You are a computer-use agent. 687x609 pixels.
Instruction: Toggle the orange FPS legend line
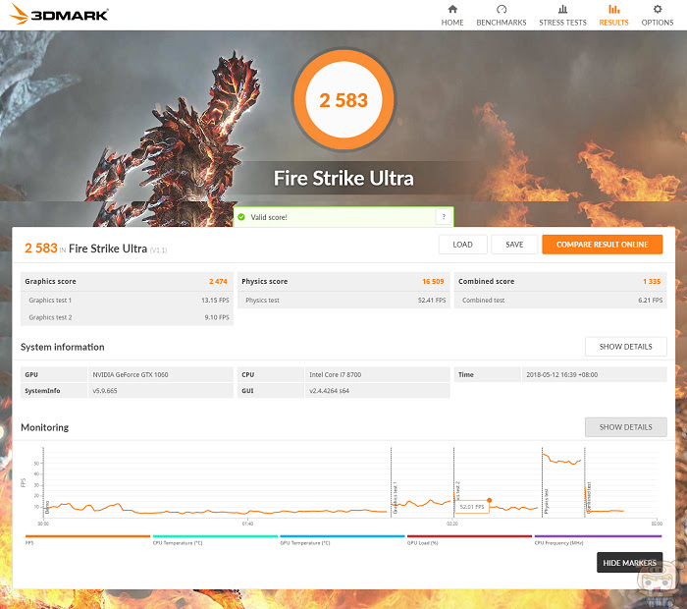tap(87, 536)
